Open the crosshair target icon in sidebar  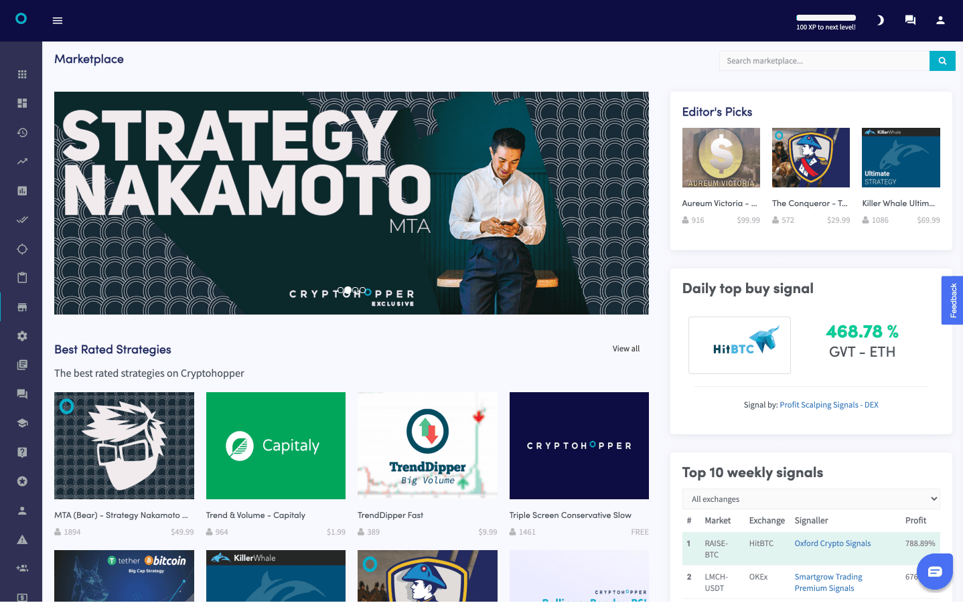22,249
